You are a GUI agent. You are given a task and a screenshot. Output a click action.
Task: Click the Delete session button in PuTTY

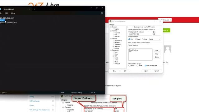click(157, 57)
